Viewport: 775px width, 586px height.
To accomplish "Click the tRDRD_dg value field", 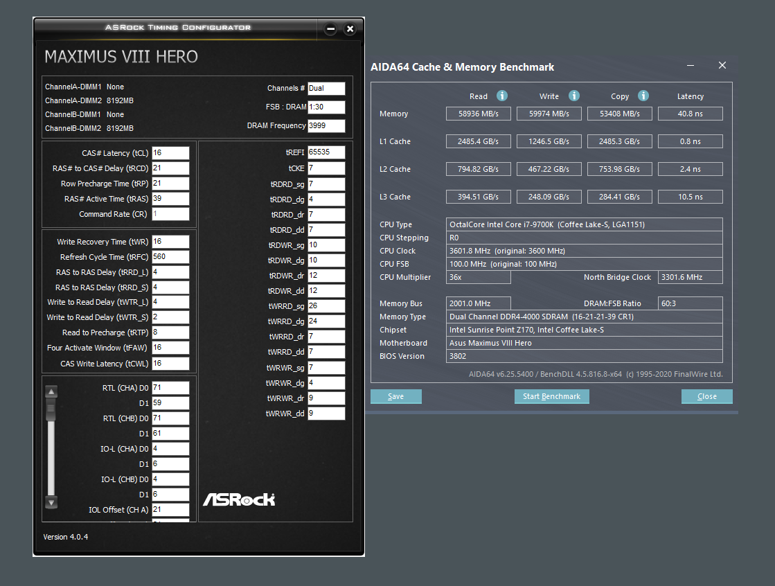I will tap(326, 199).
